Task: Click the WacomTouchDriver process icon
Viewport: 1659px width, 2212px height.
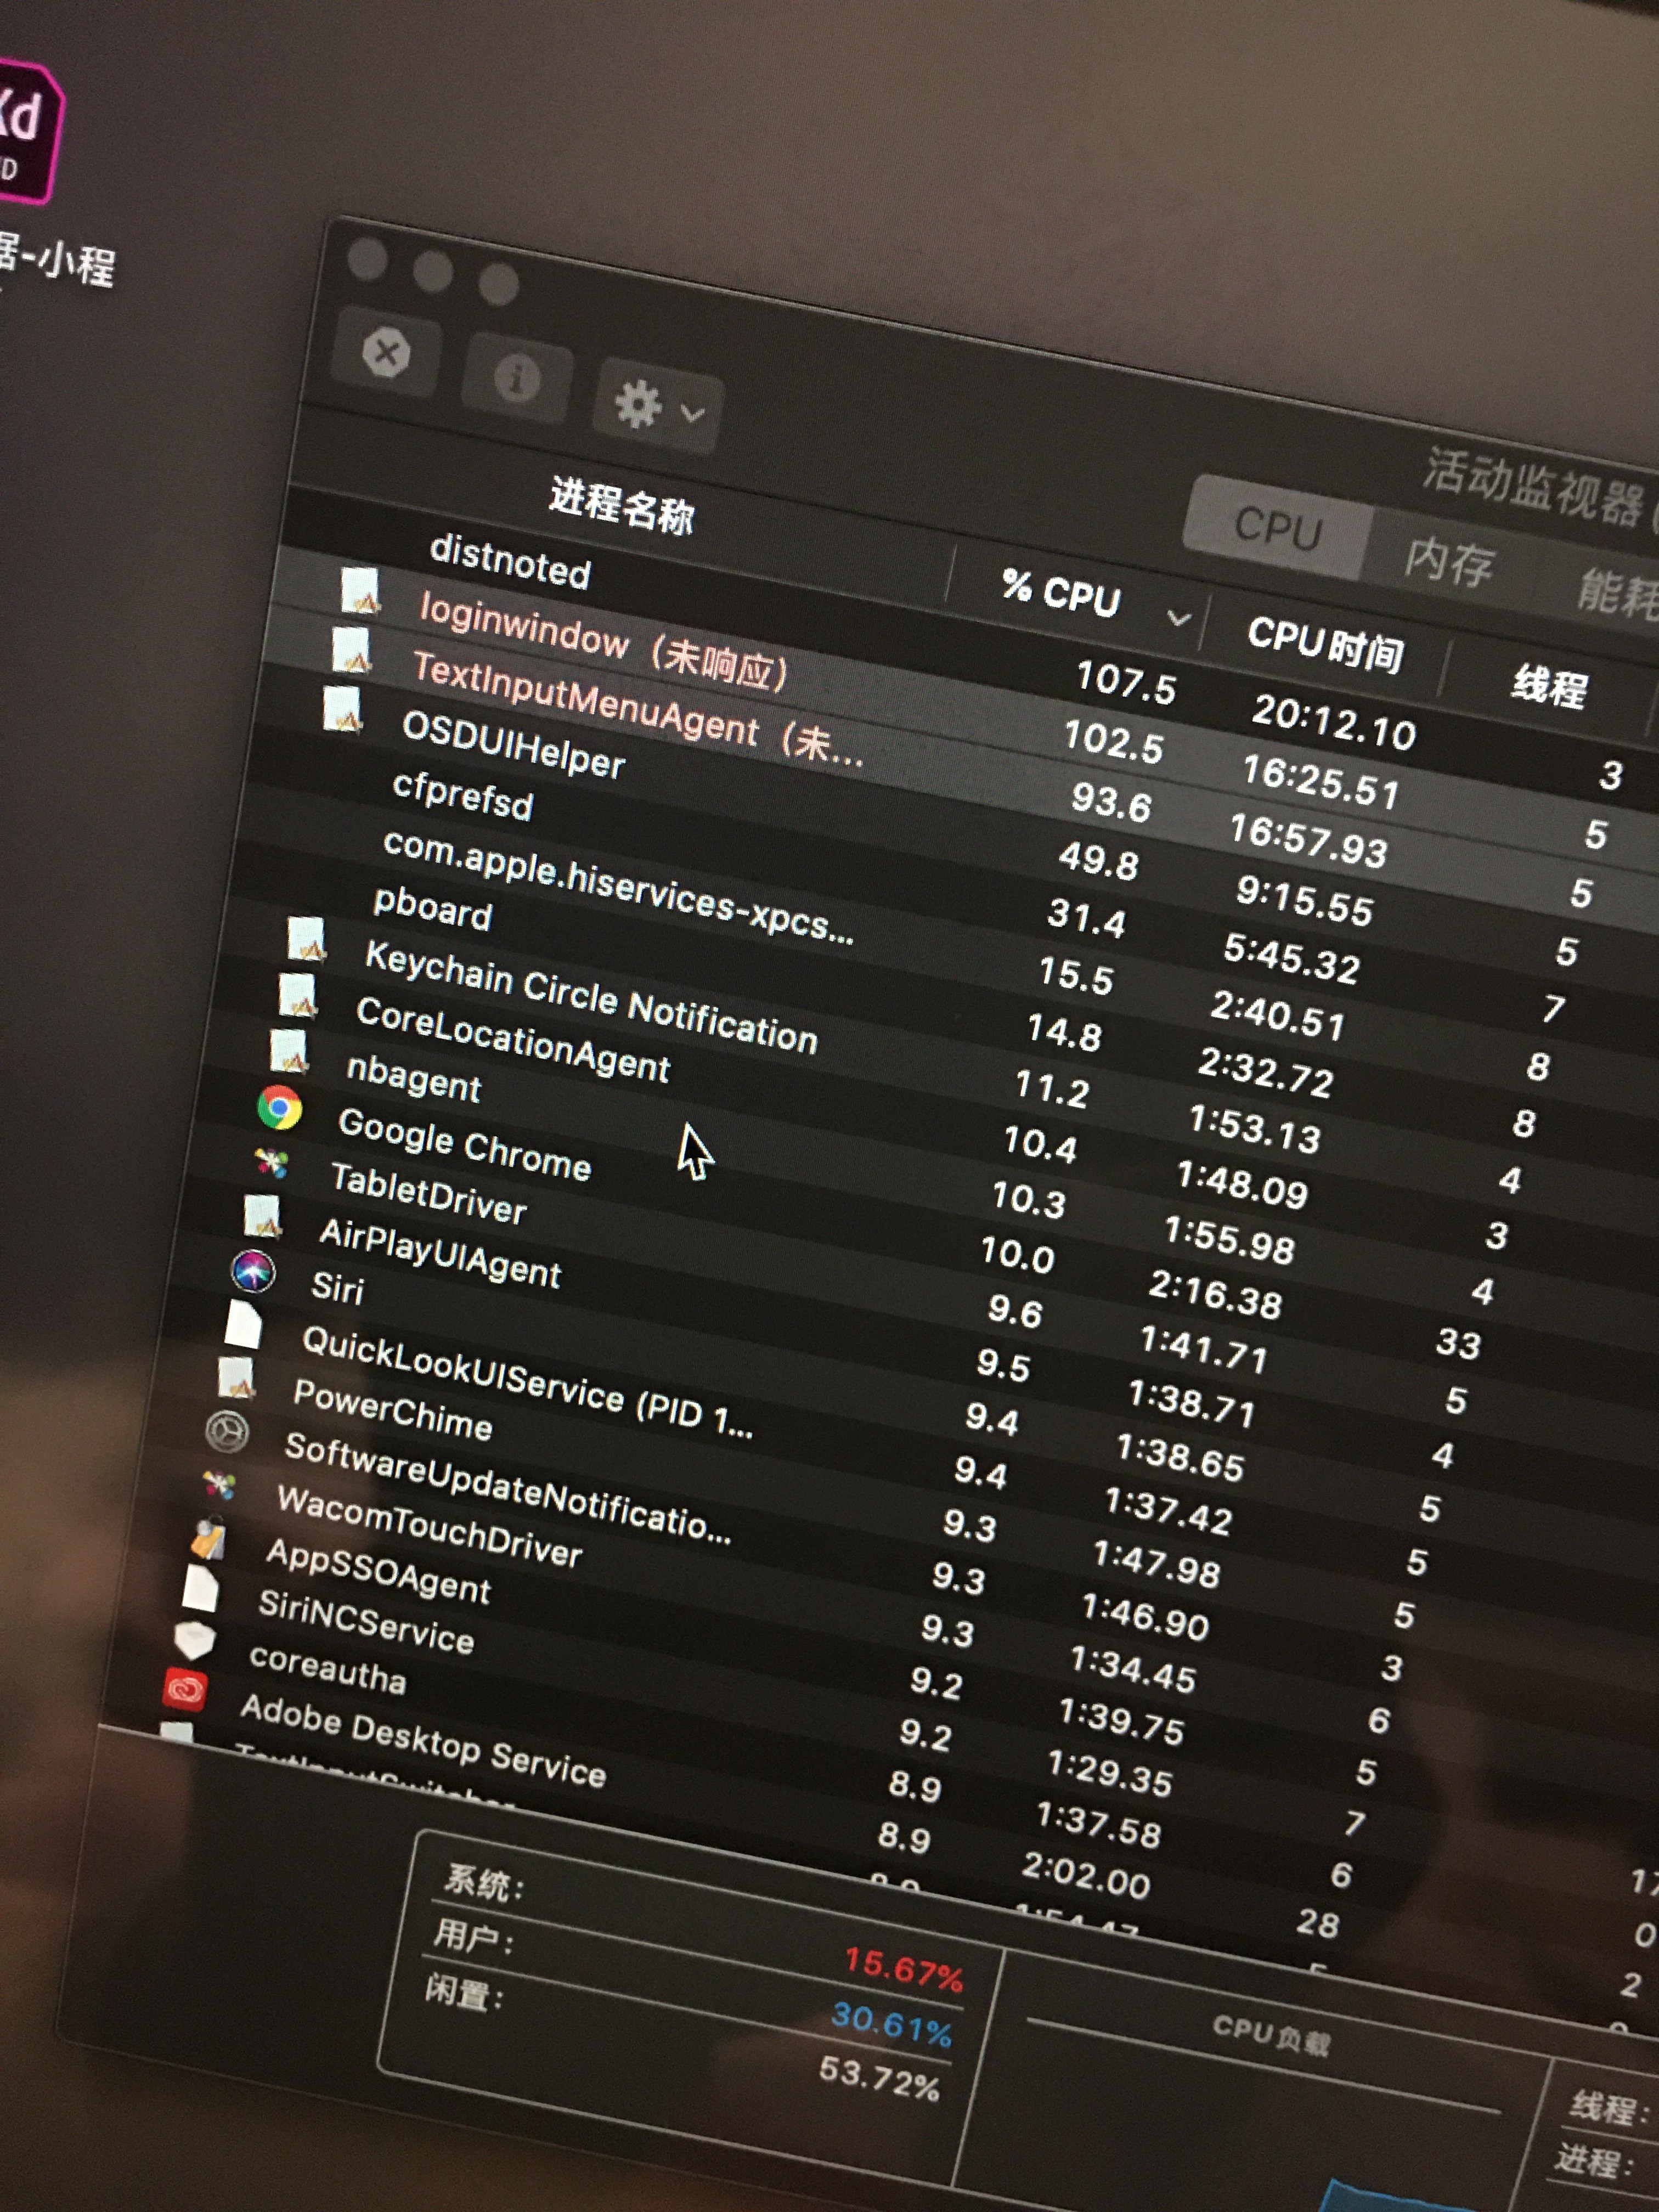Action: point(219,1485)
